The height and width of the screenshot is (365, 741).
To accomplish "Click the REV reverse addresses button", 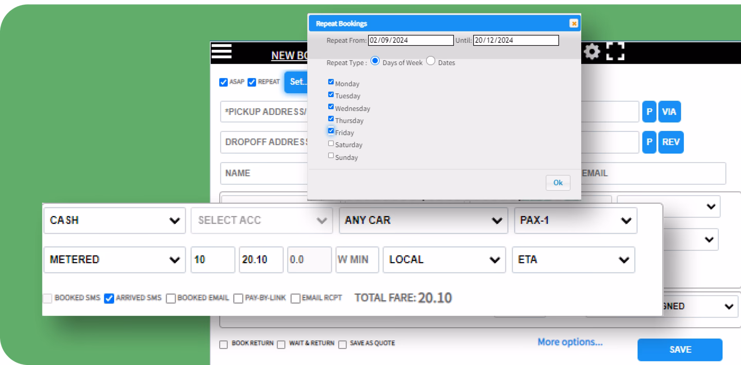I will 671,142.
